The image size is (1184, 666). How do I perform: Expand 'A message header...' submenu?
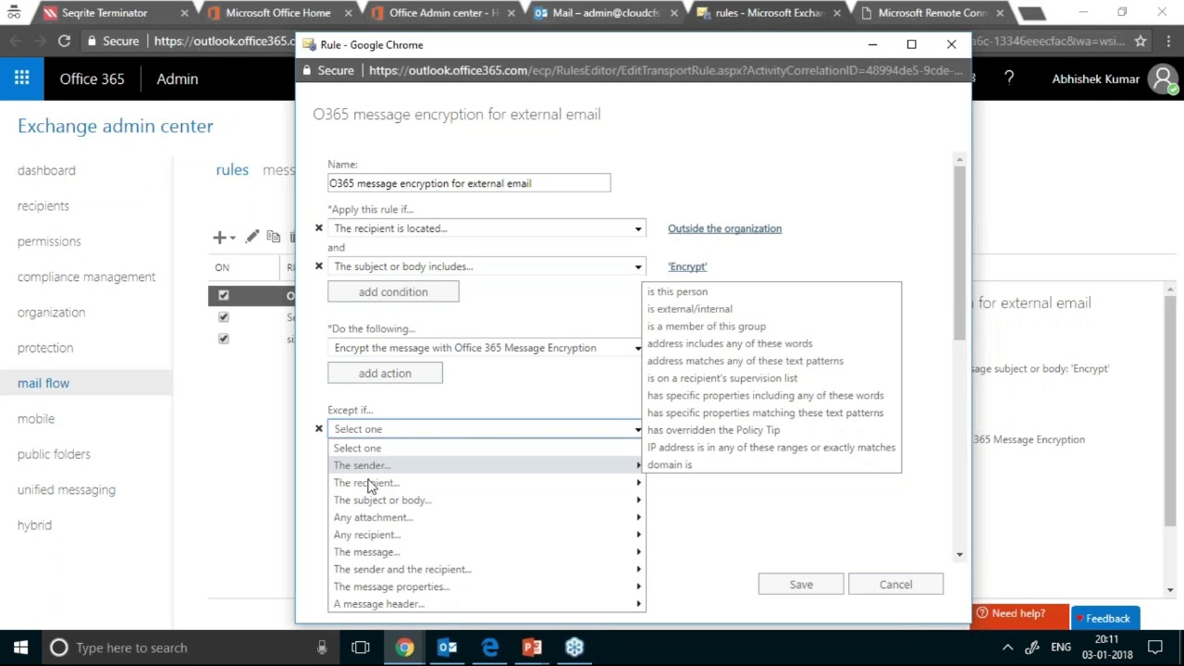coord(487,604)
